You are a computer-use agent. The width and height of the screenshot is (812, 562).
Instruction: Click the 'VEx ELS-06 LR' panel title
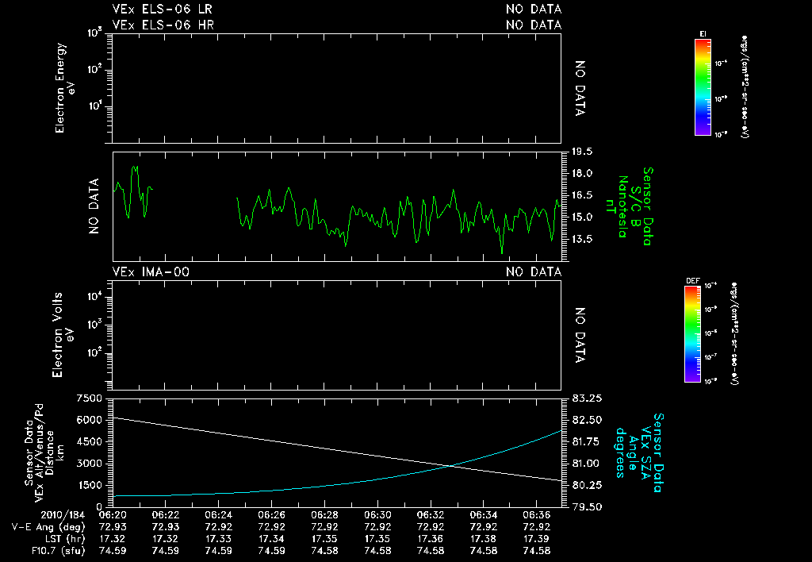162,10
